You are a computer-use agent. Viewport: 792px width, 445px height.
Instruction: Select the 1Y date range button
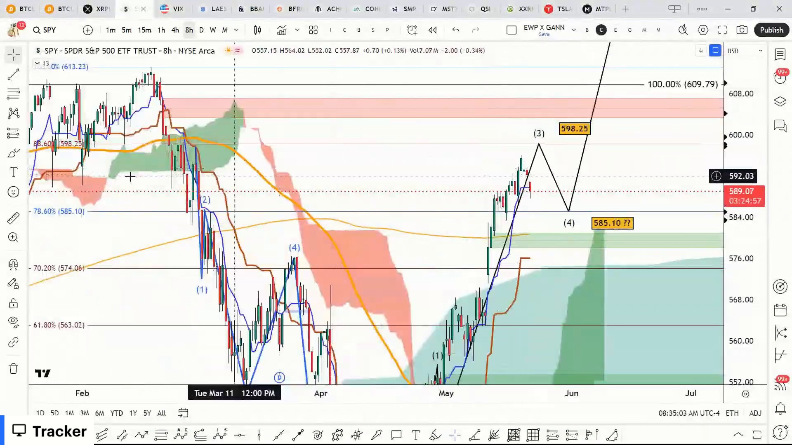click(x=133, y=413)
